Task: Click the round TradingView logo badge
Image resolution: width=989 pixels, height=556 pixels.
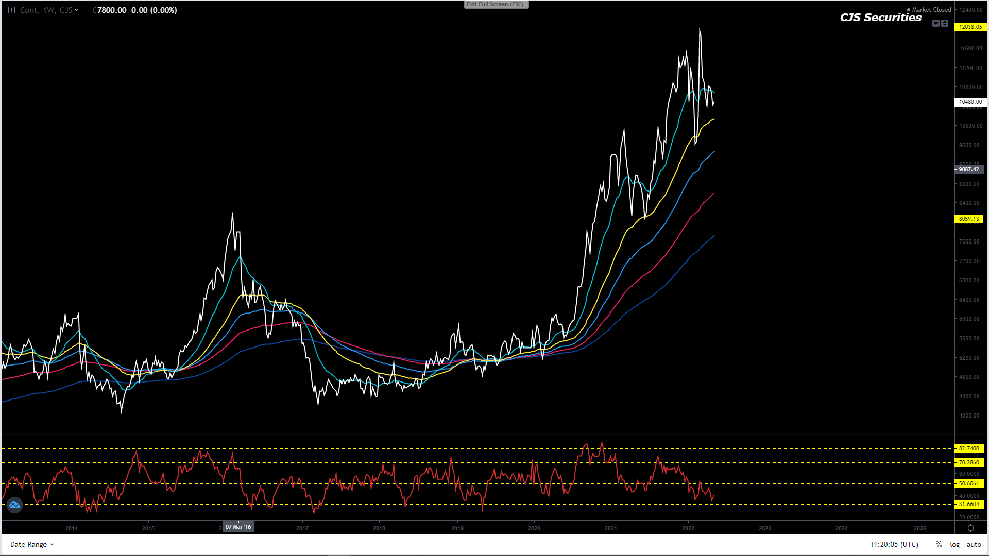Action: 14,505
